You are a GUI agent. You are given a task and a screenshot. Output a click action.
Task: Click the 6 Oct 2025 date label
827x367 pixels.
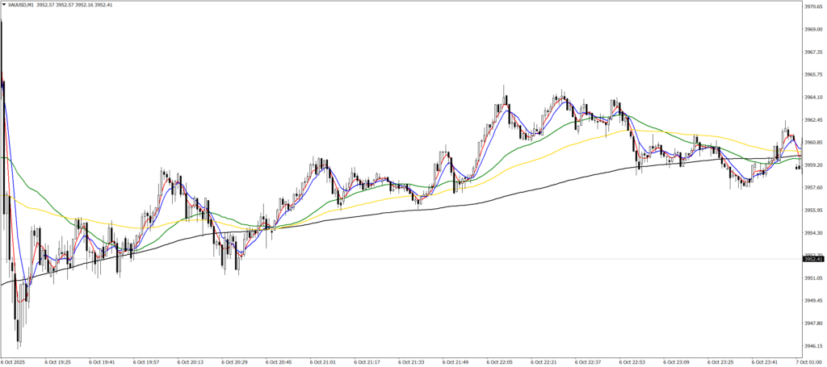point(14,362)
